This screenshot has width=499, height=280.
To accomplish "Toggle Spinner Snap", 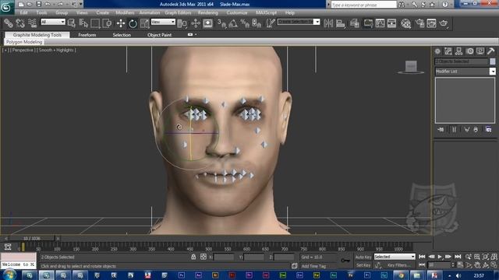I will pos(257,23).
